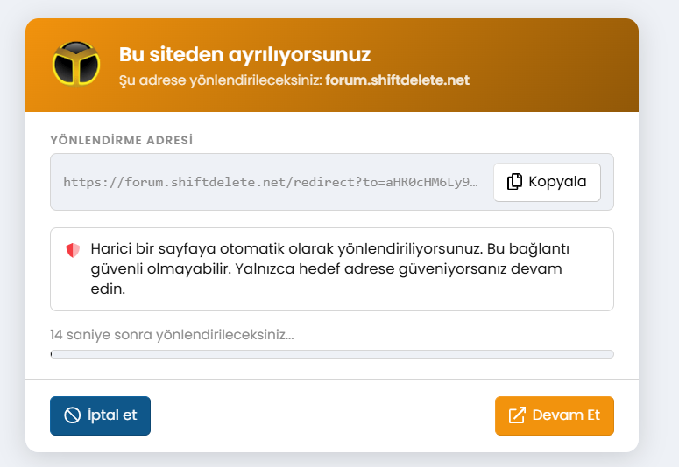The width and height of the screenshot is (679, 467).
Task: Click the bold forum.shiftdelete.net domain text
Action: click(398, 80)
